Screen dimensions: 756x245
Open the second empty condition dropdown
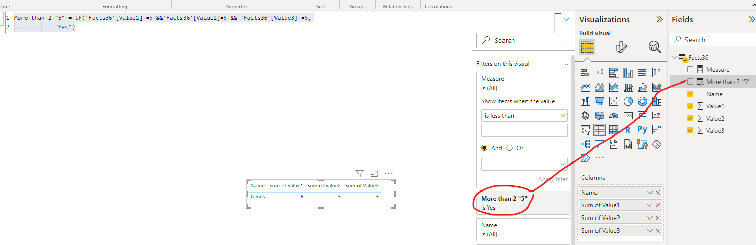tap(524, 164)
